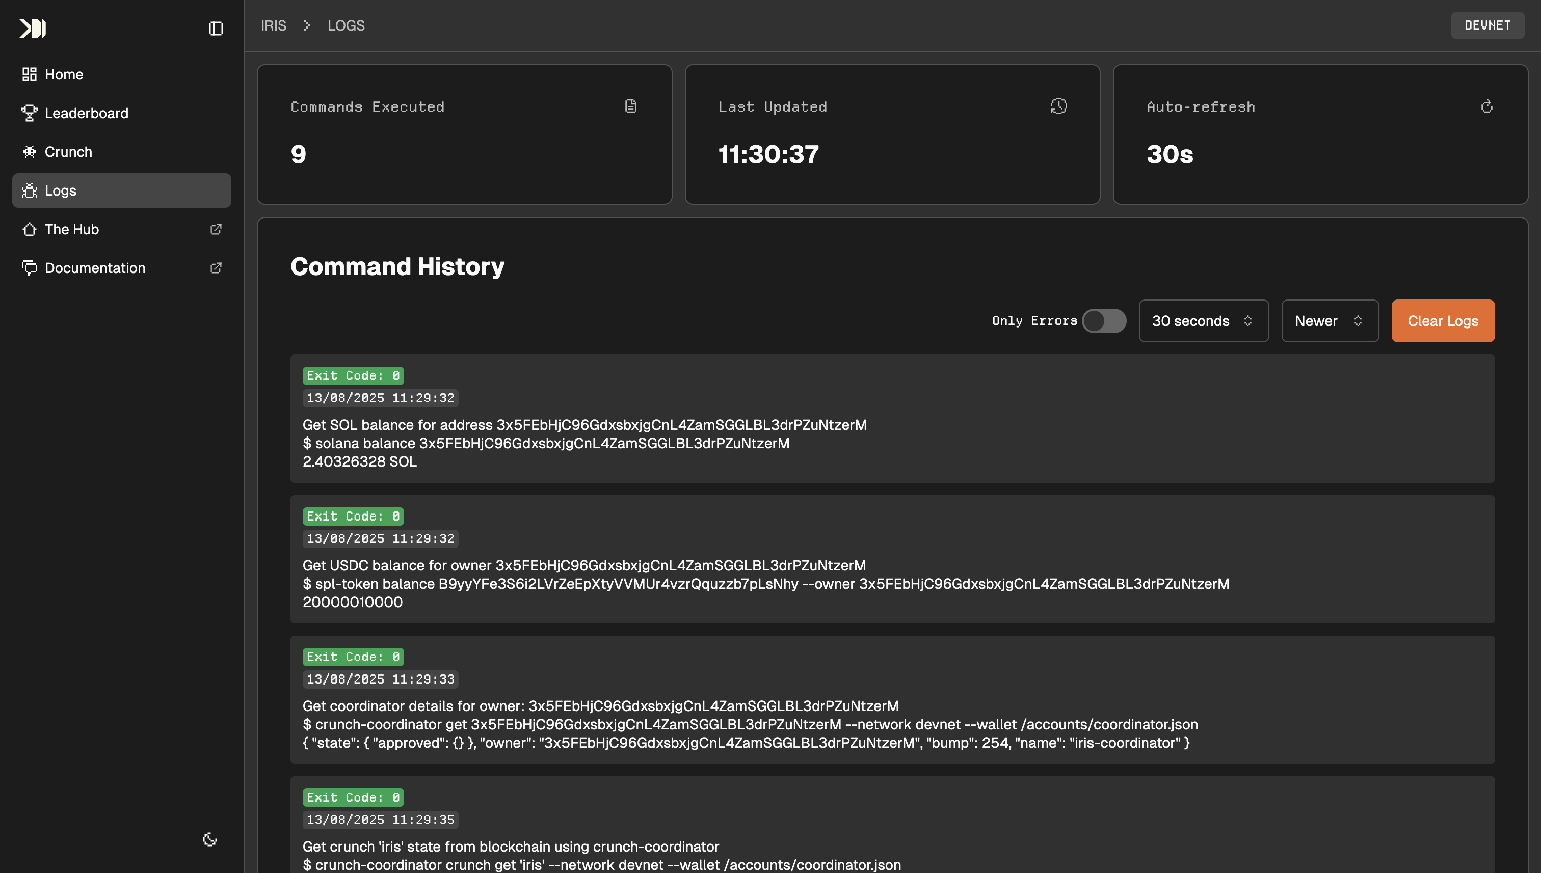
Task: Select the Logs sidebar item
Action: pyautogui.click(x=60, y=190)
